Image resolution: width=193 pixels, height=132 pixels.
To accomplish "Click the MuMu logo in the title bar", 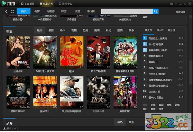I will coord(8,3).
